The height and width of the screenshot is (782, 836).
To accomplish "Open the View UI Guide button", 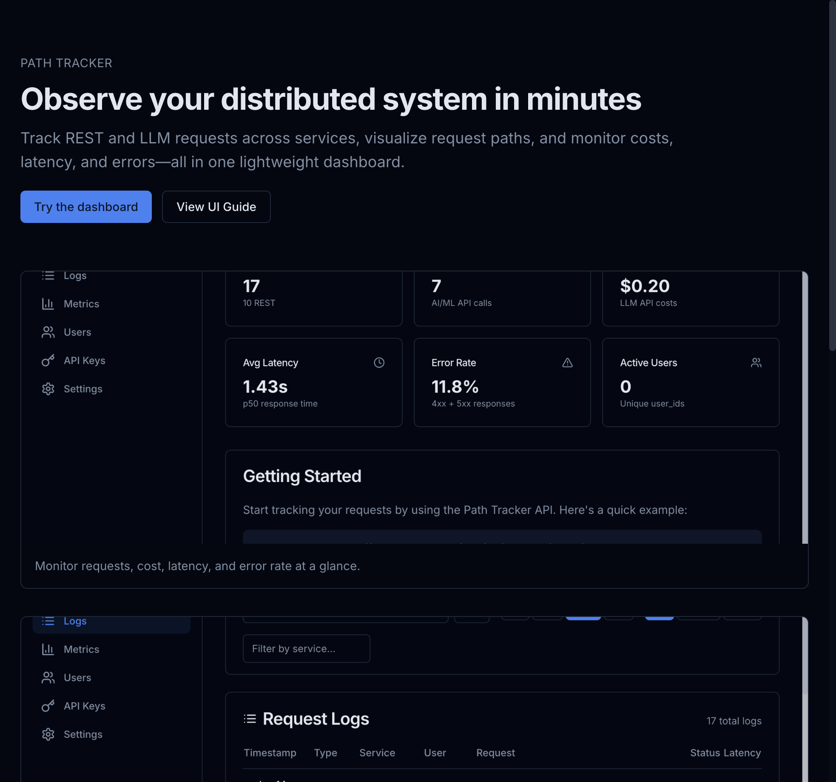I will coord(216,207).
